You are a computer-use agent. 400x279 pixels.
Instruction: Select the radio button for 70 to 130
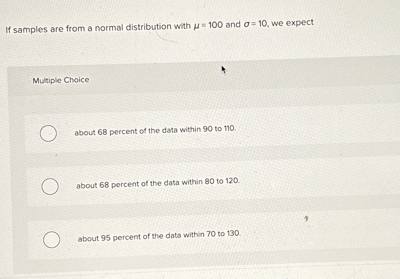52,240
